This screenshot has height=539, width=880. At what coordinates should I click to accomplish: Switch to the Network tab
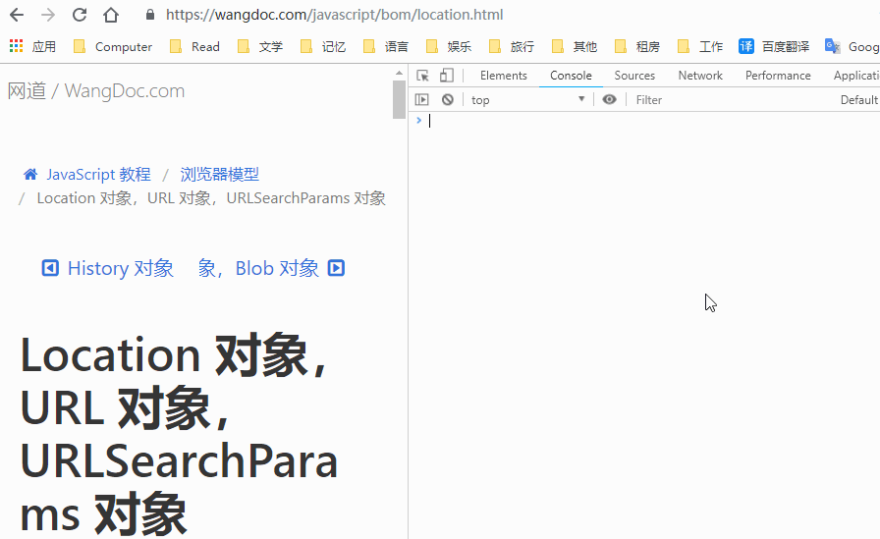click(x=700, y=76)
